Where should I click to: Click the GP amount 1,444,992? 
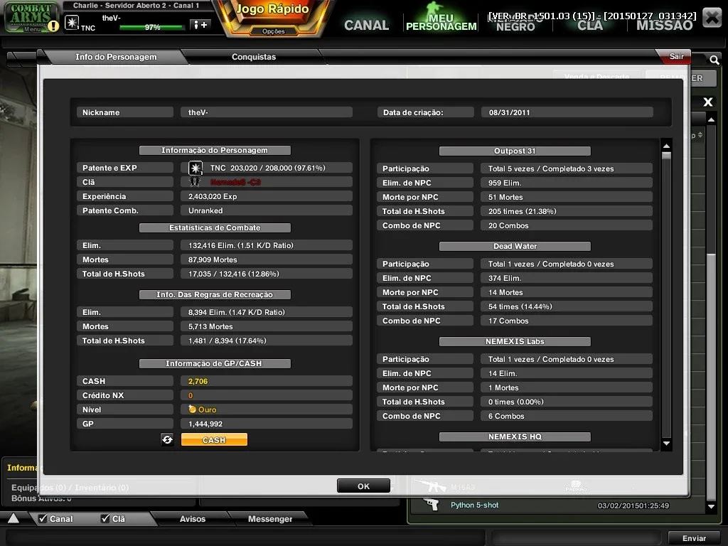[x=205, y=424]
